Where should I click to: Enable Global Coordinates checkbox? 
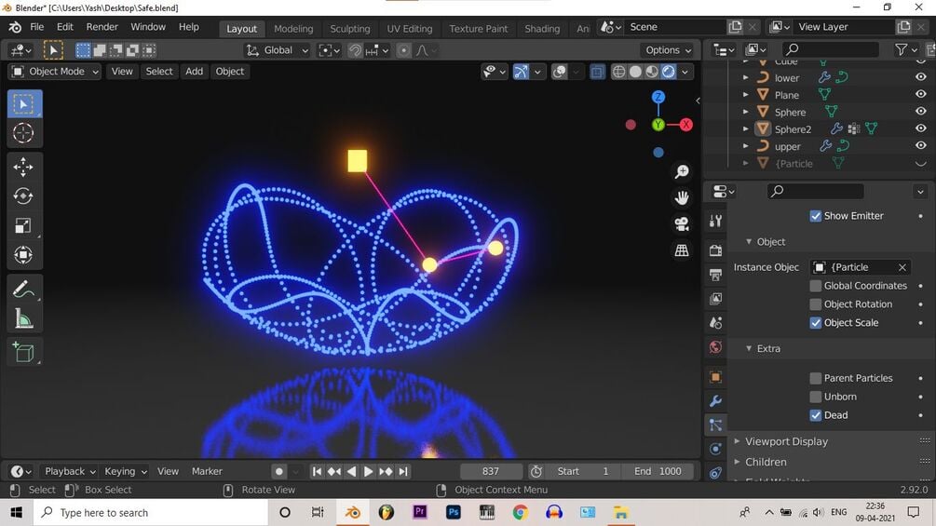tap(816, 286)
